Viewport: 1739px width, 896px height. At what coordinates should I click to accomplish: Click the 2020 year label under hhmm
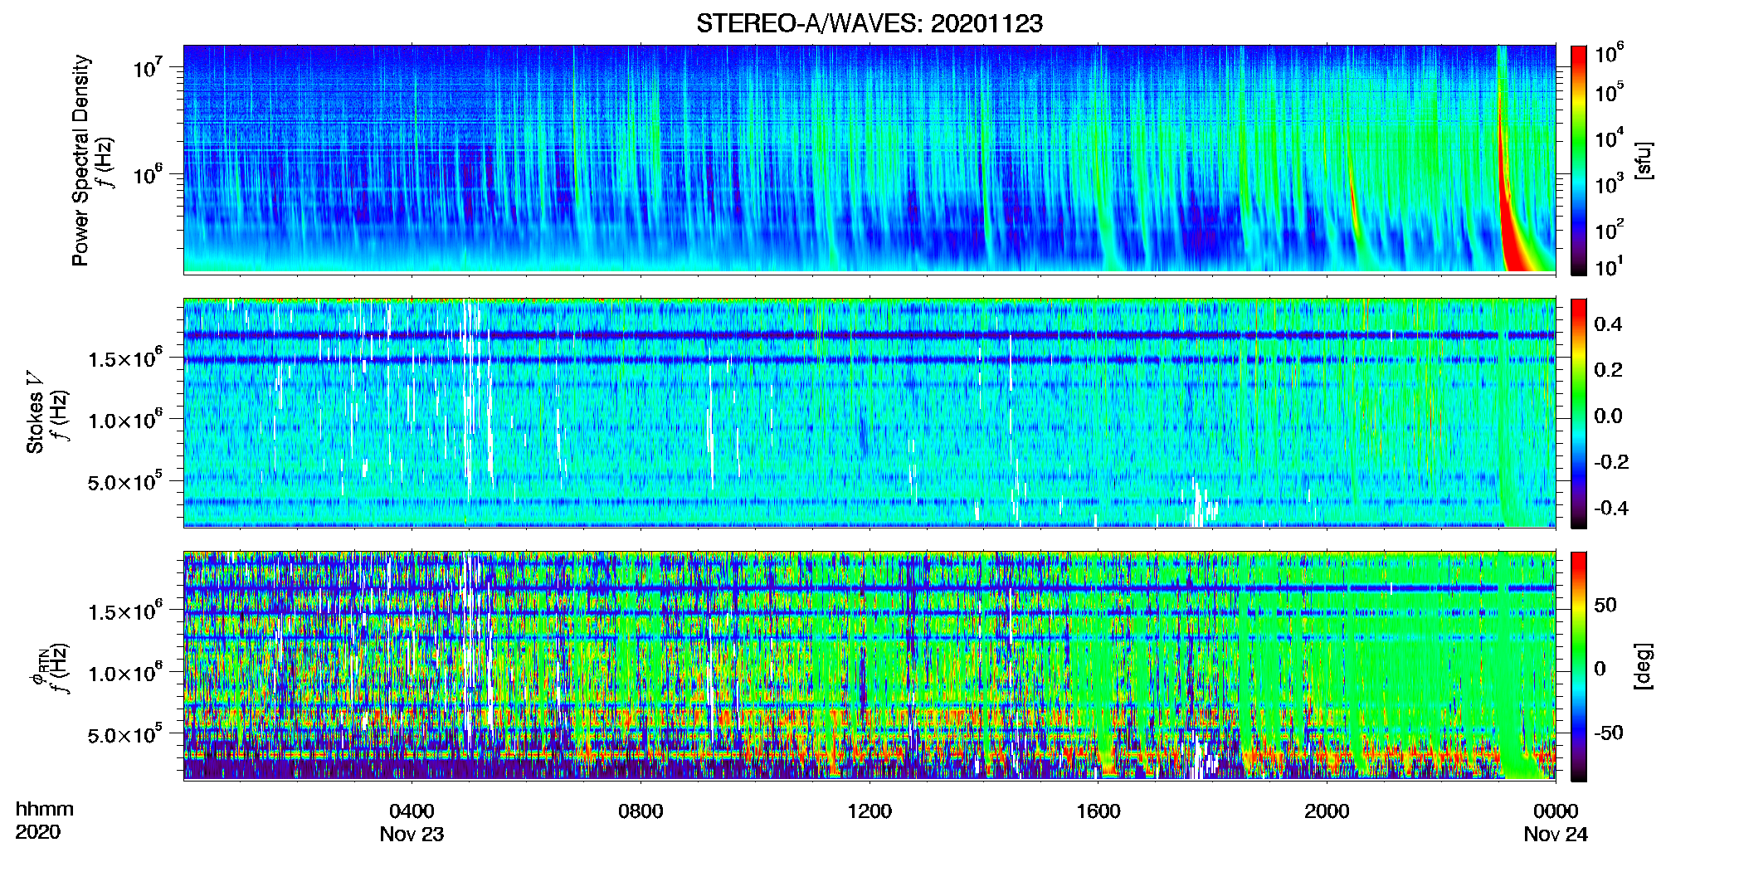click(x=37, y=832)
